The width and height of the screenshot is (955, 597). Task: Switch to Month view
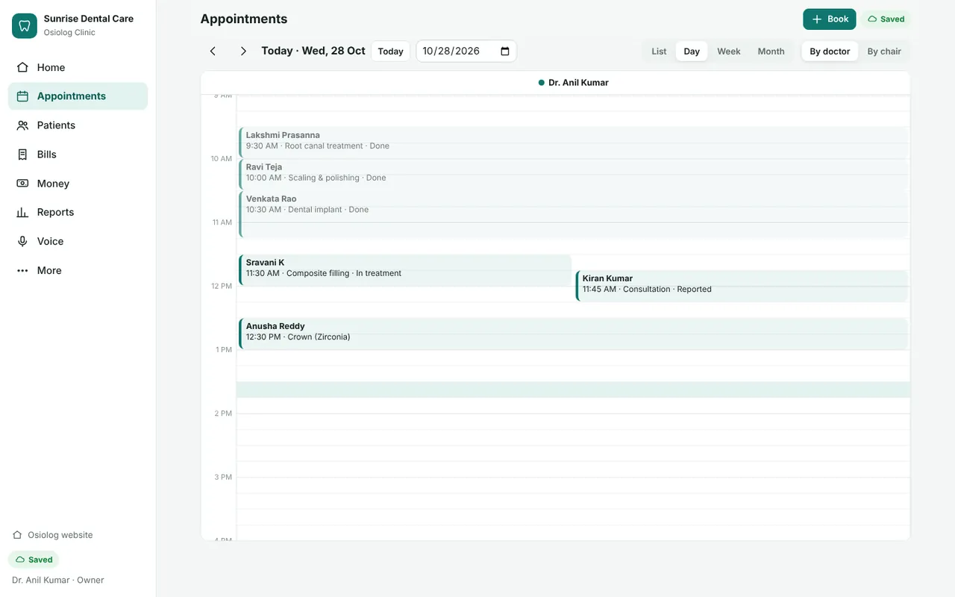(x=771, y=51)
